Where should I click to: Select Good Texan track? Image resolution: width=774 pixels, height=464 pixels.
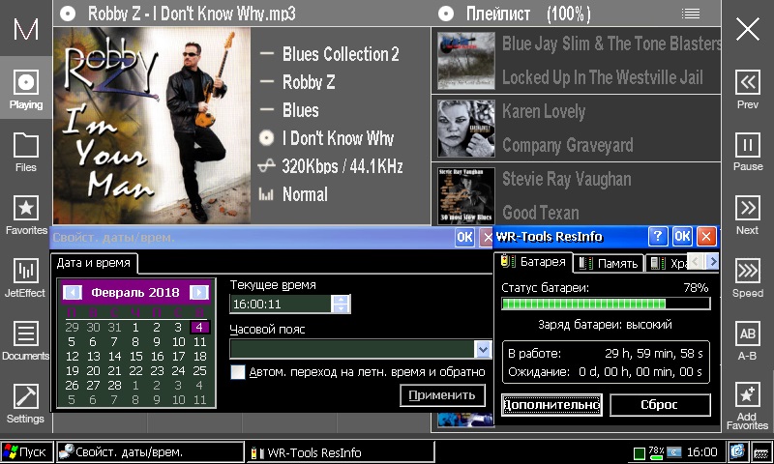(x=541, y=213)
